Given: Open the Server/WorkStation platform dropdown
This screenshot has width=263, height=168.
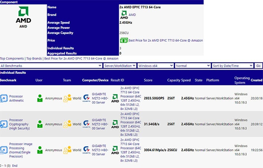Looking at the screenshot, I should click(120, 66).
